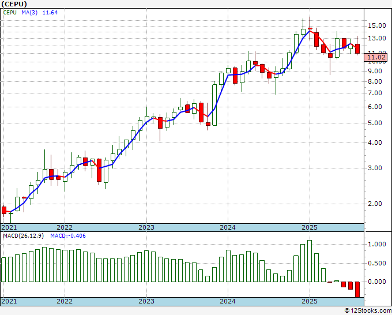Click the 2.00 price axis label
392x315 pixels.
pos(375,204)
